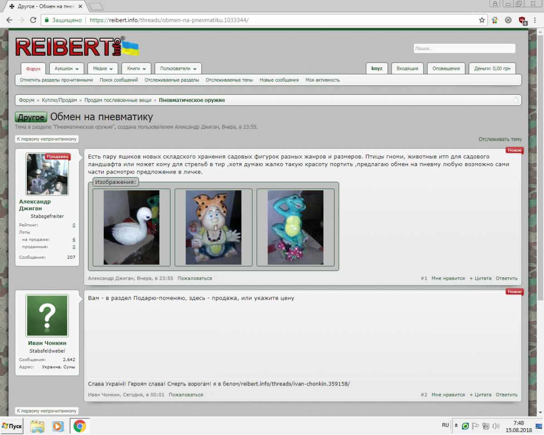Click top К первому непрочитанному button
544x435 pixels.
pos(47,139)
